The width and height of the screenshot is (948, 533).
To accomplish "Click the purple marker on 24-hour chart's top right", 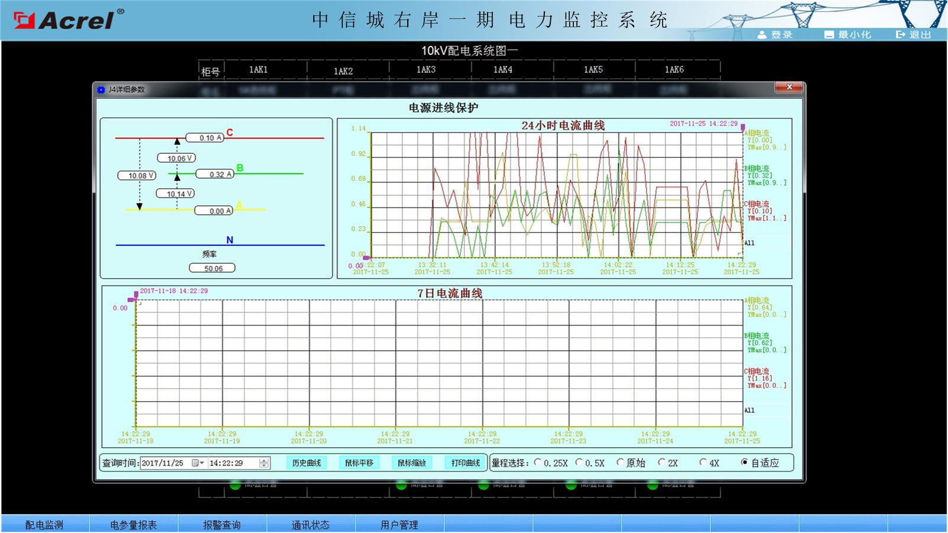I will coord(743,127).
